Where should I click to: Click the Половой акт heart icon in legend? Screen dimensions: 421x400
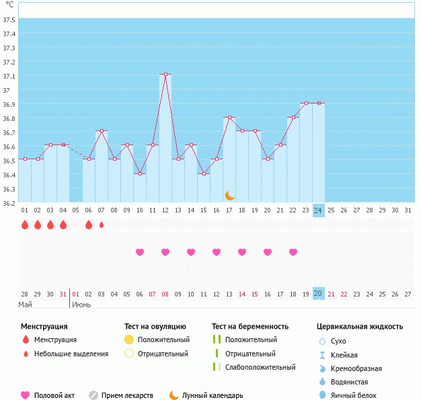pos(26,395)
